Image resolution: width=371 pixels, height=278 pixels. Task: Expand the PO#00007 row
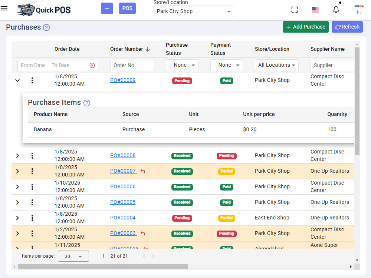17,171
